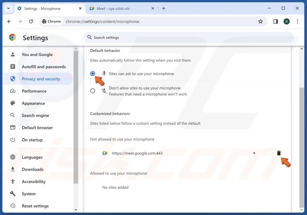The height and width of the screenshot is (215, 307).
Task: Click the "Customized behaviors" heading
Action: click(x=110, y=114)
